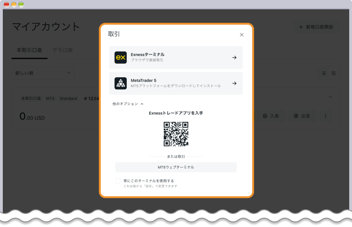This screenshot has width=352, height=227.
Task: Click the Exness Trade app QR code
Action: pyautogui.click(x=176, y=134)
